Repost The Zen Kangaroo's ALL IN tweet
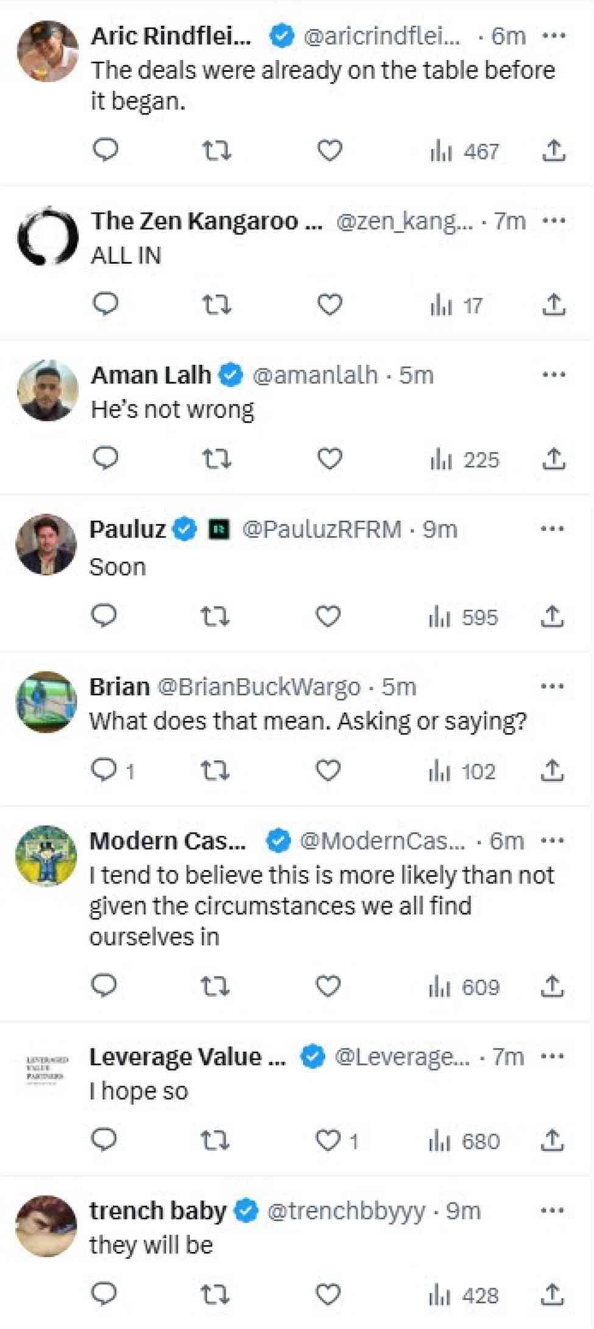This screenshot has width=594, height=1329. click(216, 304)
